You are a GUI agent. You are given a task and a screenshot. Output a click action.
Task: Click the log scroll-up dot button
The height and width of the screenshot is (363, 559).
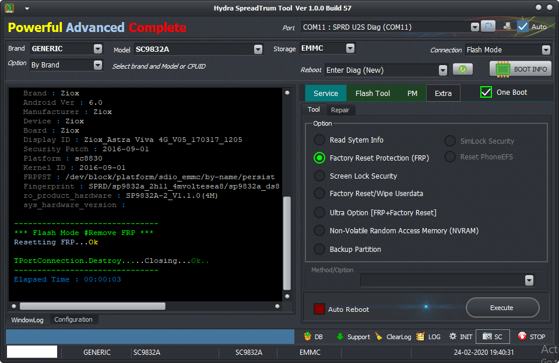pos(287,93)
